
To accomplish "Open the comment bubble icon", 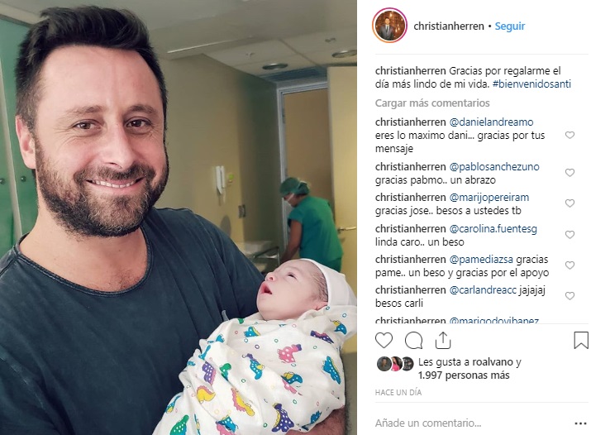I will [x=413, y=341].
